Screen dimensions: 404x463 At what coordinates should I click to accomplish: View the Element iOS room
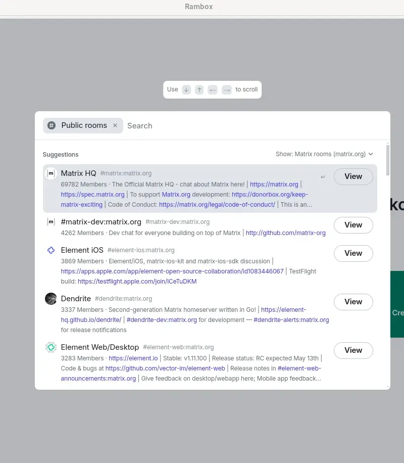353,253
